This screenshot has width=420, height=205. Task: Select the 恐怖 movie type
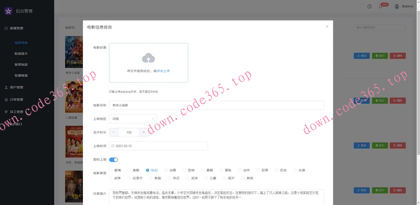(x=189, y=170)
